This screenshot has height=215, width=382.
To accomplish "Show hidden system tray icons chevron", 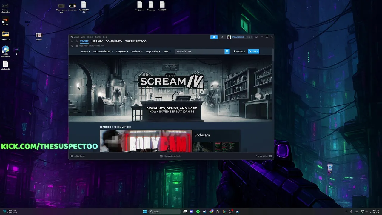I will pos(346,211).
